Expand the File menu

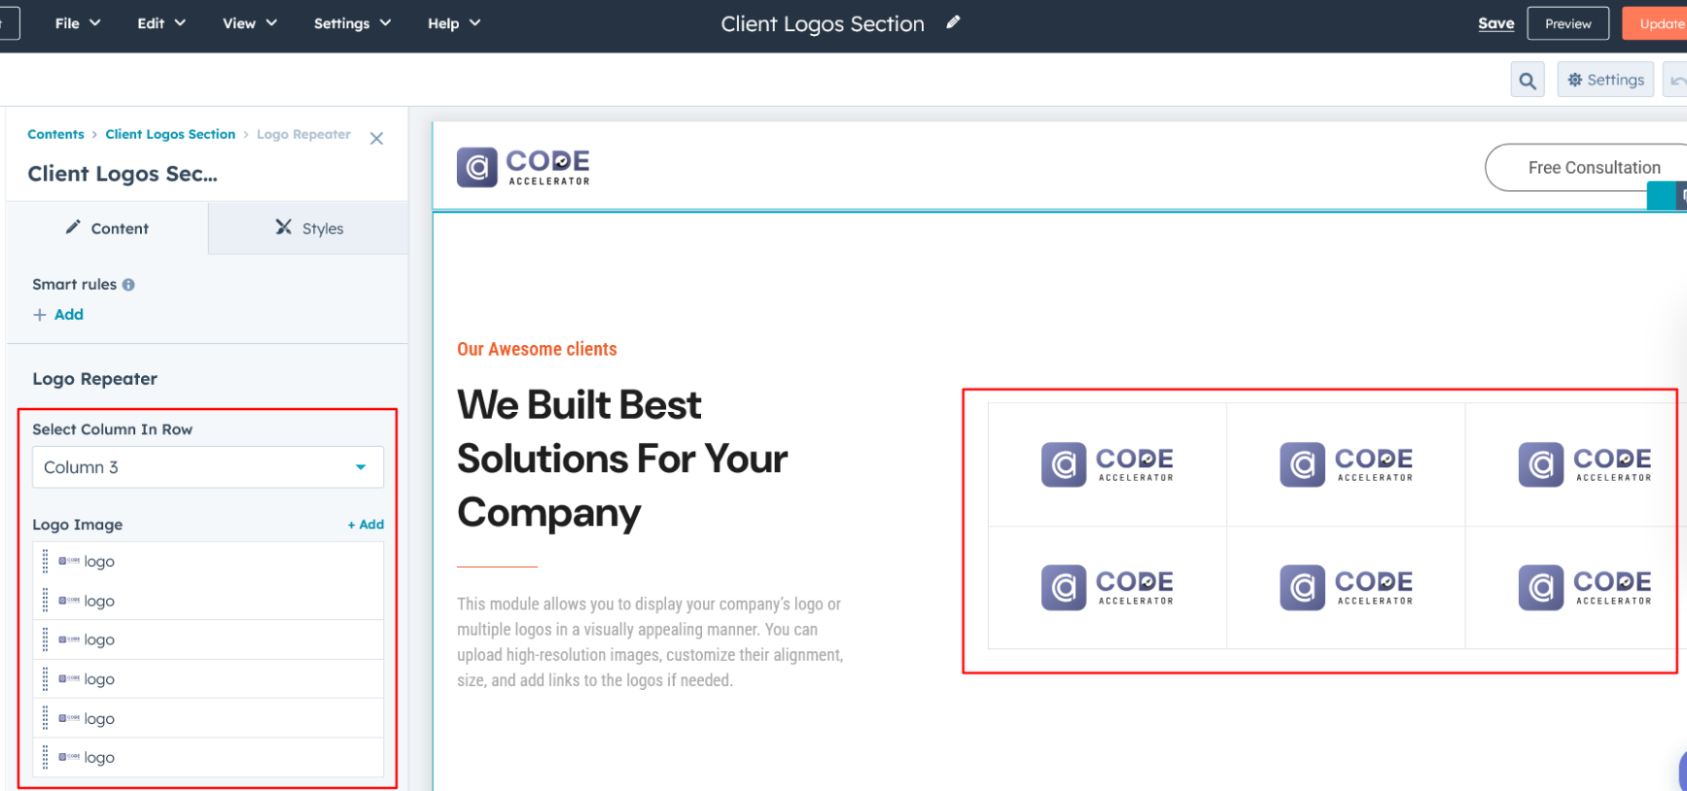[x=78, y=23]
